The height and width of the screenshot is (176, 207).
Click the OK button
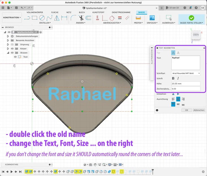click(x=187, y=110)
